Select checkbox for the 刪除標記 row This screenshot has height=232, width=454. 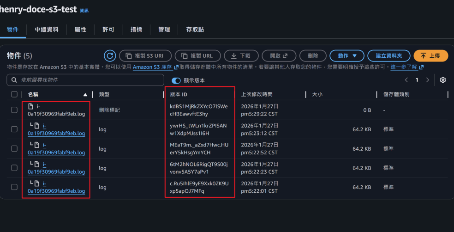click(14, 110)
